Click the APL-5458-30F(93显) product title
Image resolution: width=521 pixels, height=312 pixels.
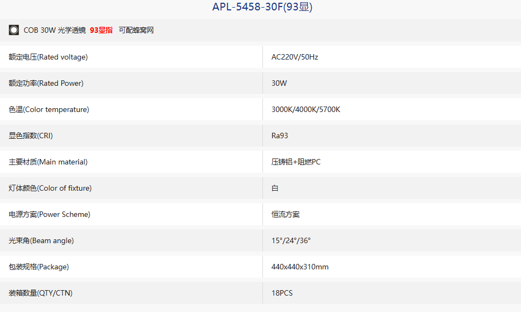pyautogui.click(x=262, y=7)
